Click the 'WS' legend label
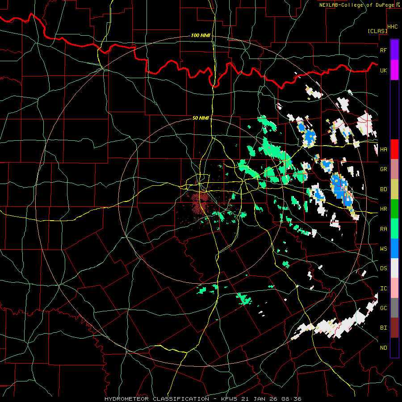Image resolution: width=402 pixels, height=402 pixels. coord(383,249)
